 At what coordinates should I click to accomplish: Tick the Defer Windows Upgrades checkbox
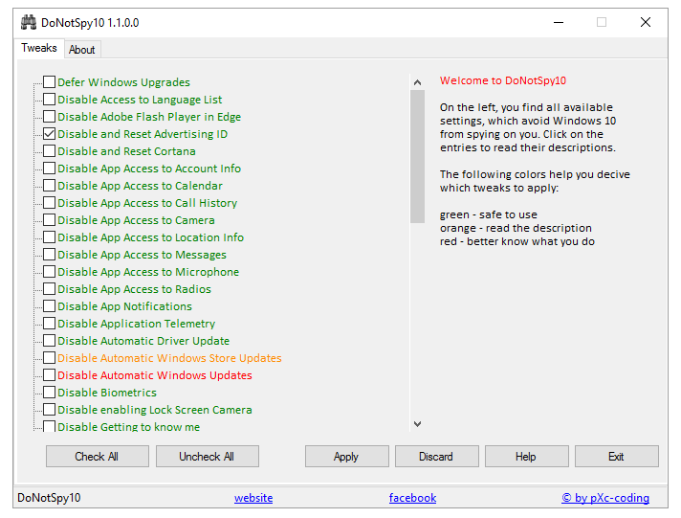click(50, 81)
